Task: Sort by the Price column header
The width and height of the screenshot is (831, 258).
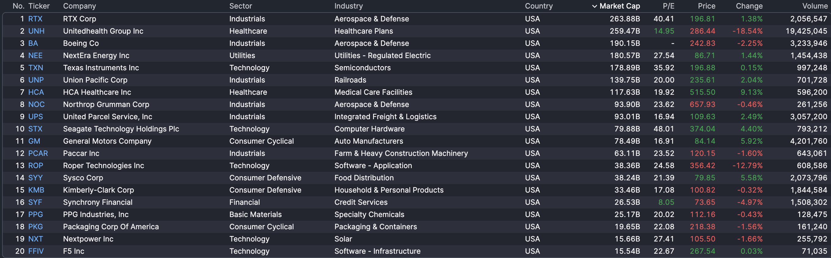Action: coord(706,6)
